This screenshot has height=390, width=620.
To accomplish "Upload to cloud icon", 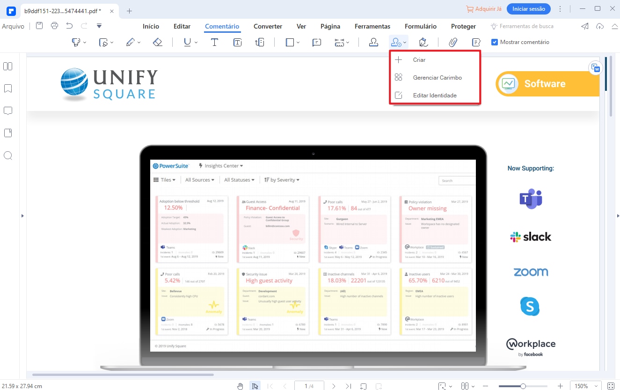I will [600, 26].
